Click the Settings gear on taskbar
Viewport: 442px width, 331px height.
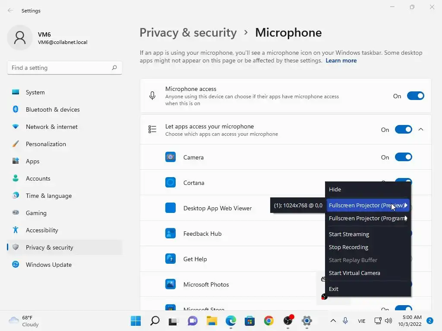(307, 321)
